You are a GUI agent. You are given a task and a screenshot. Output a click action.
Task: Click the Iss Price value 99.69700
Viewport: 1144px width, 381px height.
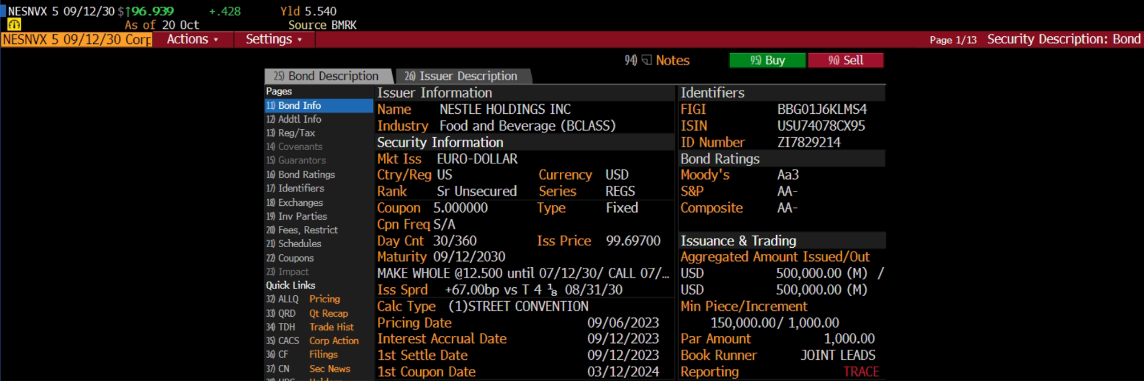[633, 241]
